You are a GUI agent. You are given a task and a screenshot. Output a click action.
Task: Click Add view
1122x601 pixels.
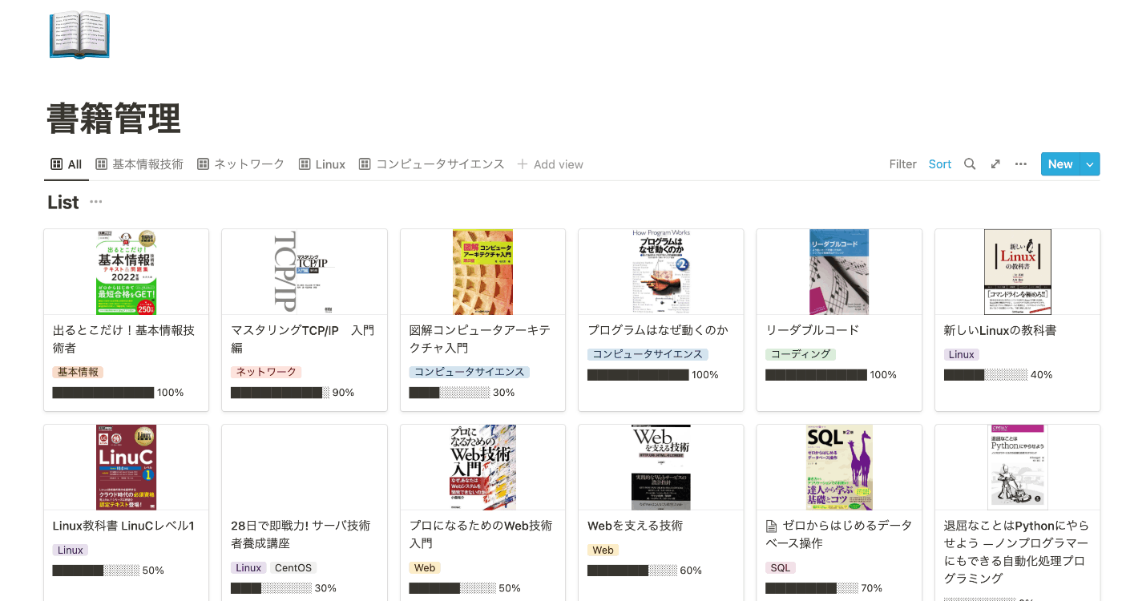pos(551,164)
